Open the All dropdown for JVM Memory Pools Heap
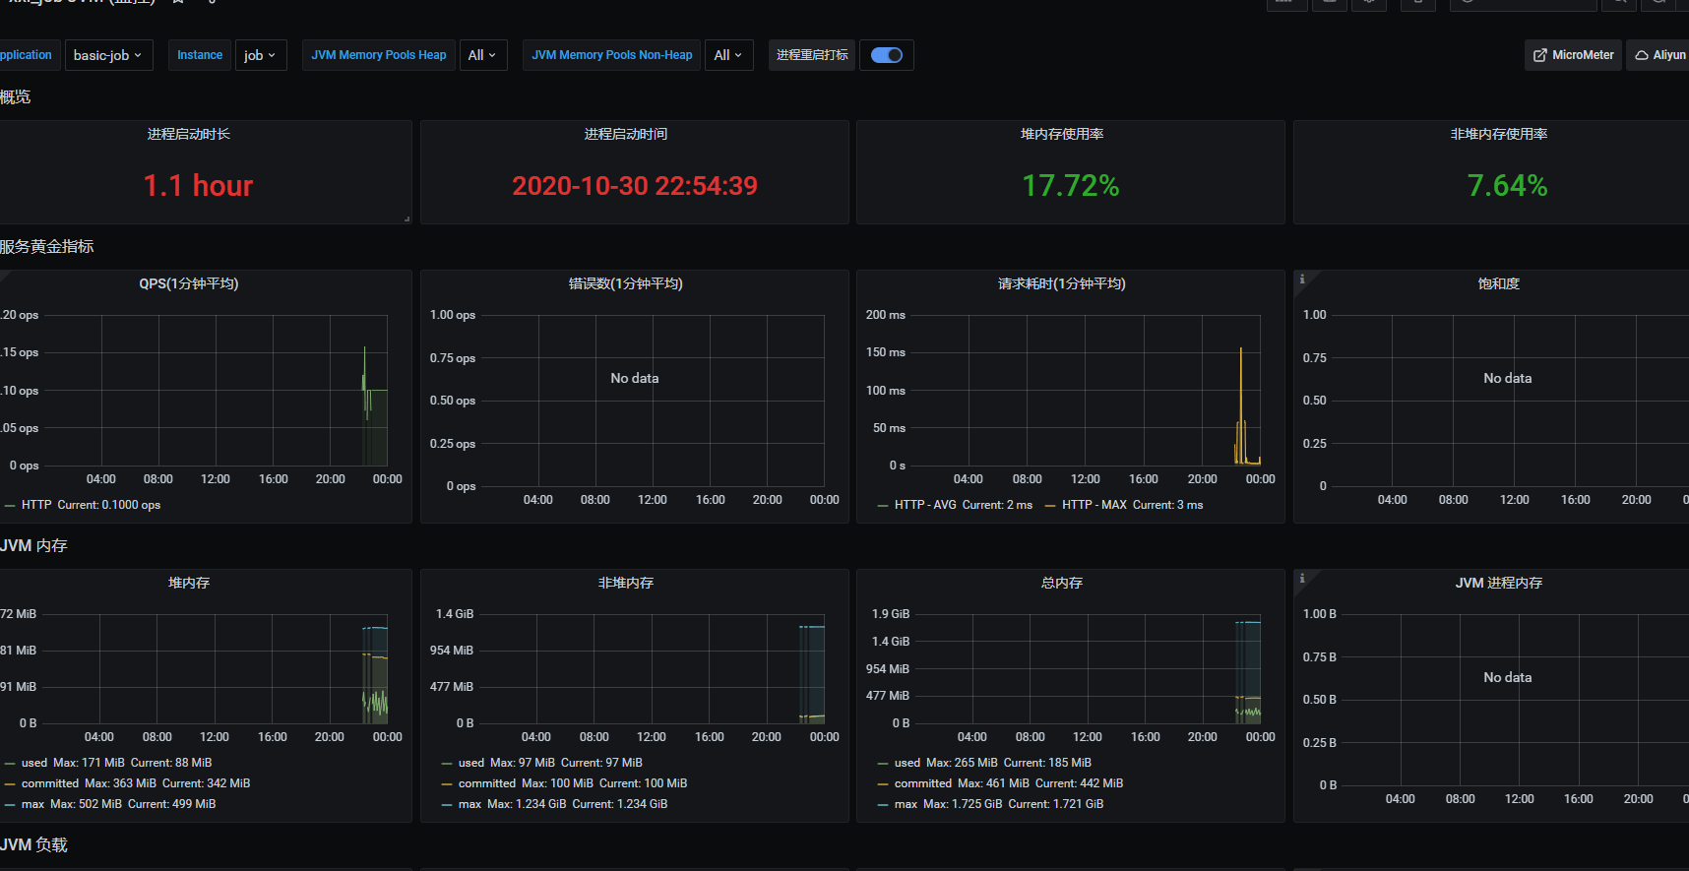Screen dimensions: 1689x871 coord(482,55)
